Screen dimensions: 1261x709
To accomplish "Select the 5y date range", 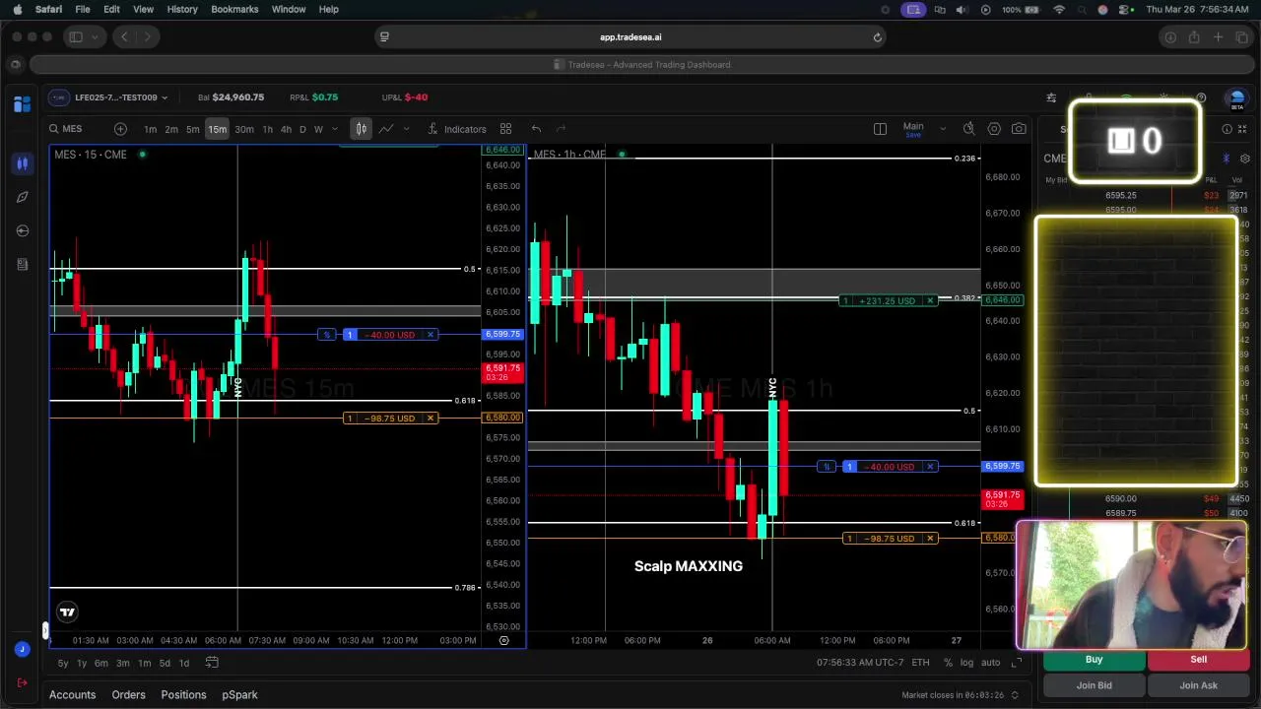I will coord(63,663).
